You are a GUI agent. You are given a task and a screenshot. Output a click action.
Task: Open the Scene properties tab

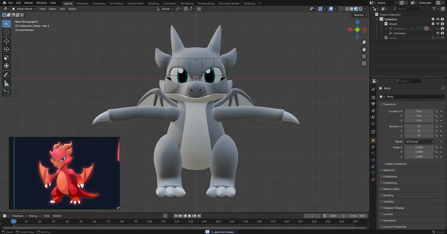coord(373,117)
